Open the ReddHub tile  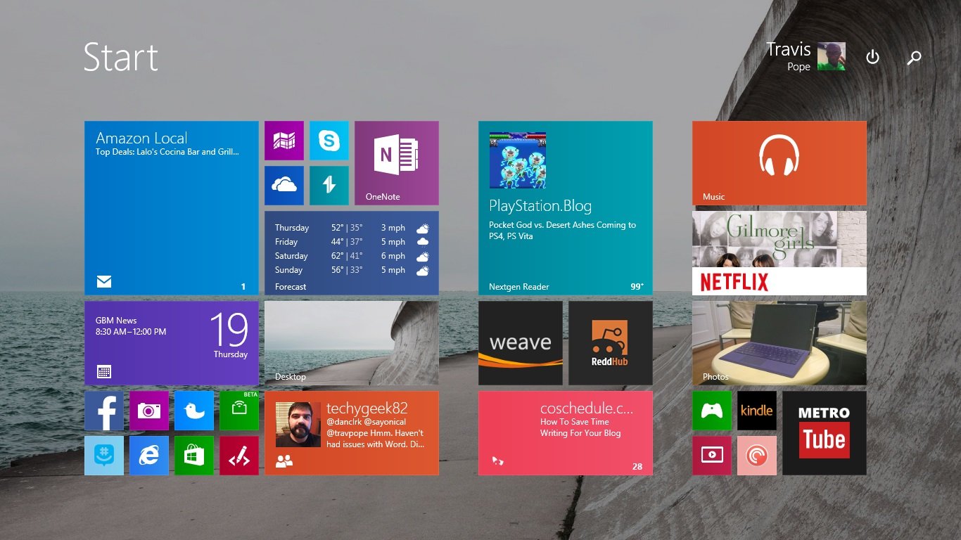click(x=611, y=343)
